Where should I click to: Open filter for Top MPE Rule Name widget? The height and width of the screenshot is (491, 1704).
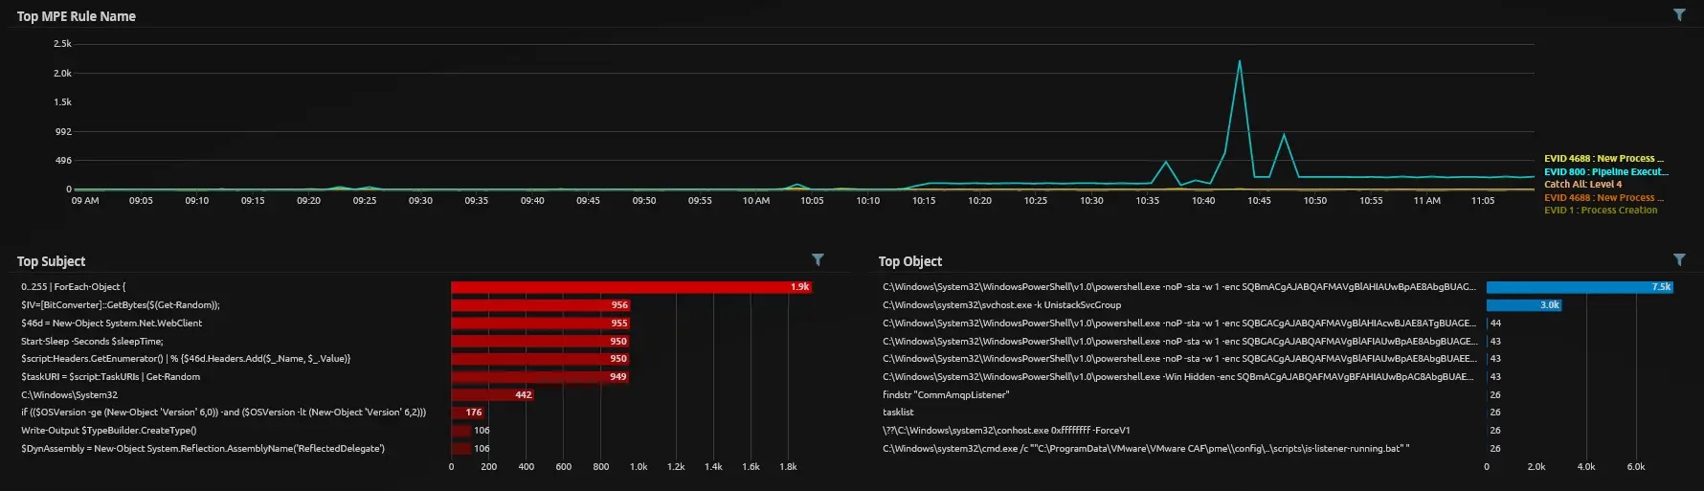(1679, 15)
